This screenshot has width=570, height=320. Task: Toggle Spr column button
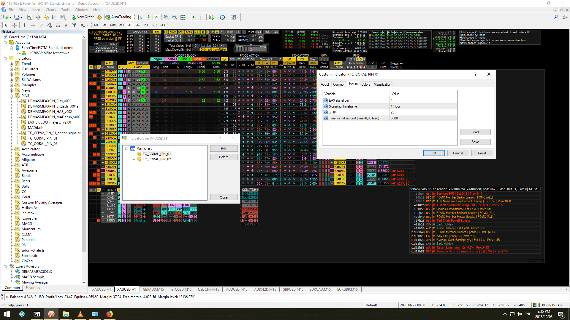(x=224, y=59)
